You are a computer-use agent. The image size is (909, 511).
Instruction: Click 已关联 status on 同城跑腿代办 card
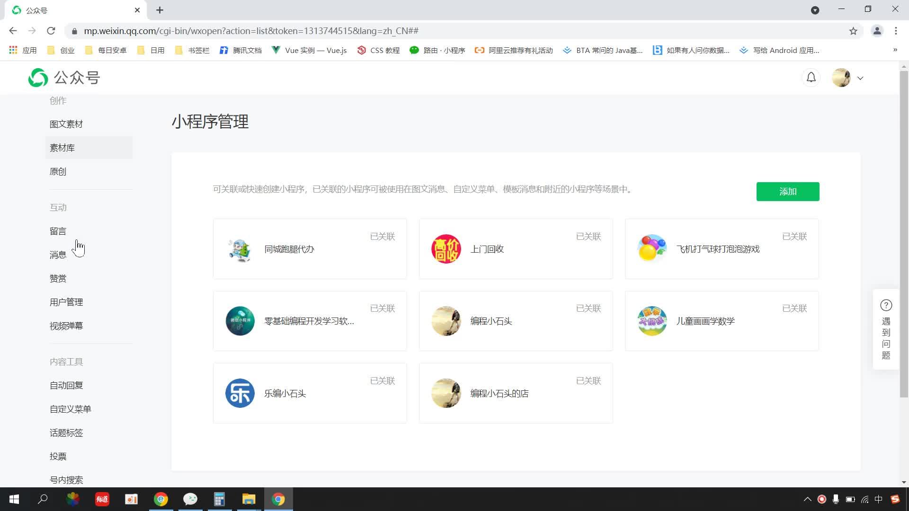pos(383,236)
